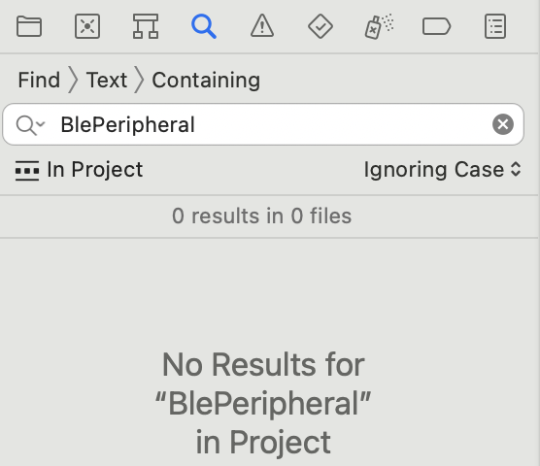Screen dimensions: 540x466
Task: Open the Report navigator list icon
Action: coord(495,26)
